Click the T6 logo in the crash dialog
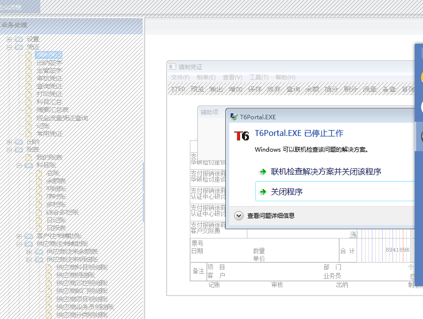The height and width of the screenshot is (319, 423). (x=242, y=136)
